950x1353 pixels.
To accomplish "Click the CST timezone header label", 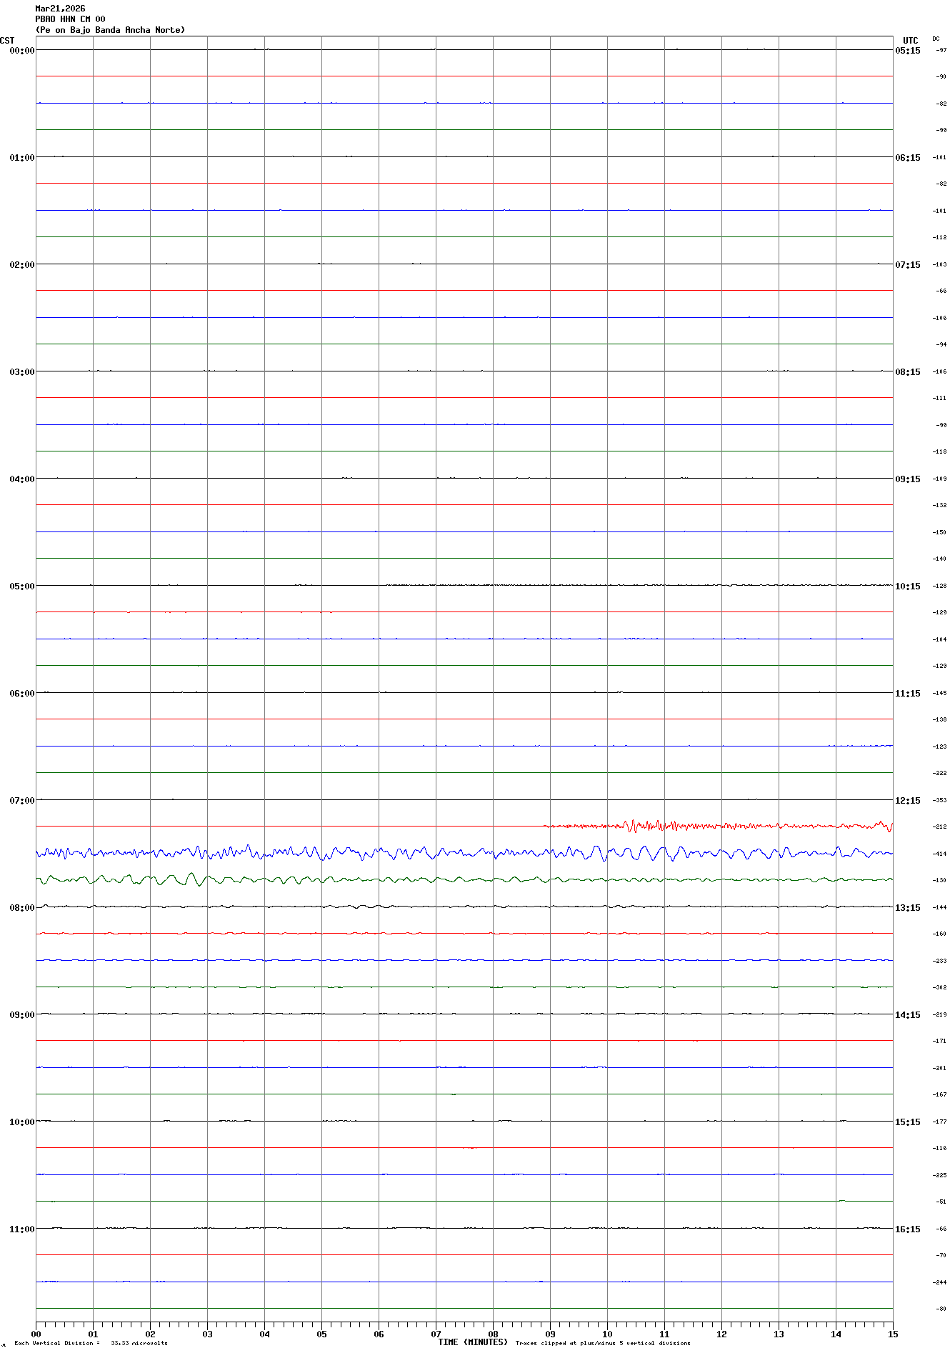I will (x=7, y=41).
